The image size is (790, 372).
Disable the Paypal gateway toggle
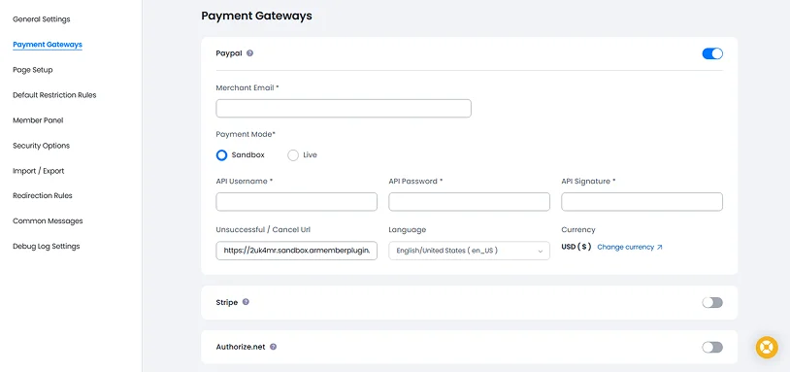tap(712, 53)
